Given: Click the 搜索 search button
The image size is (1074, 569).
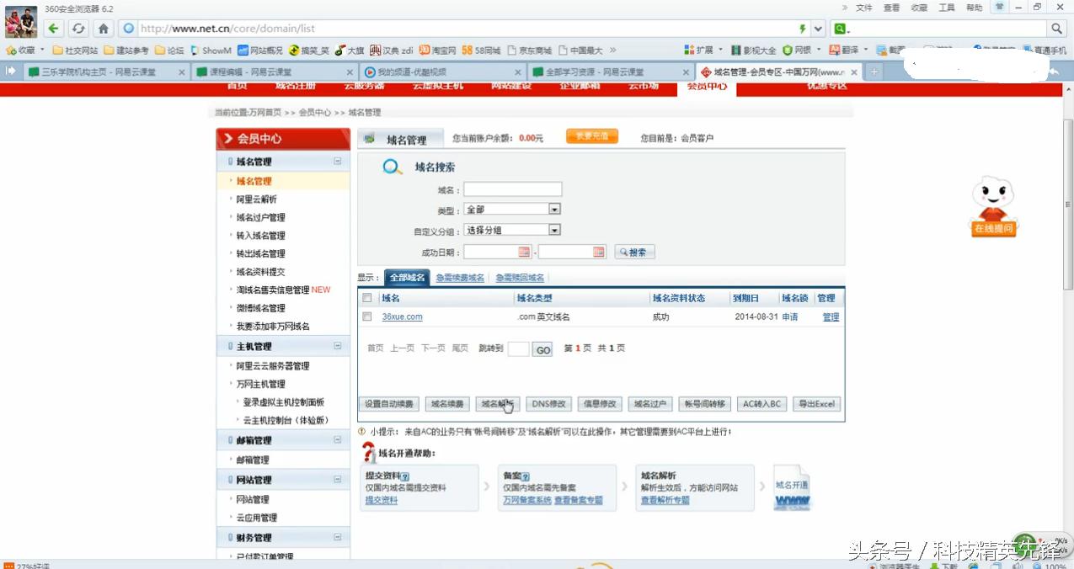Looking at the screenshot, I should click(x=634, y=251).
